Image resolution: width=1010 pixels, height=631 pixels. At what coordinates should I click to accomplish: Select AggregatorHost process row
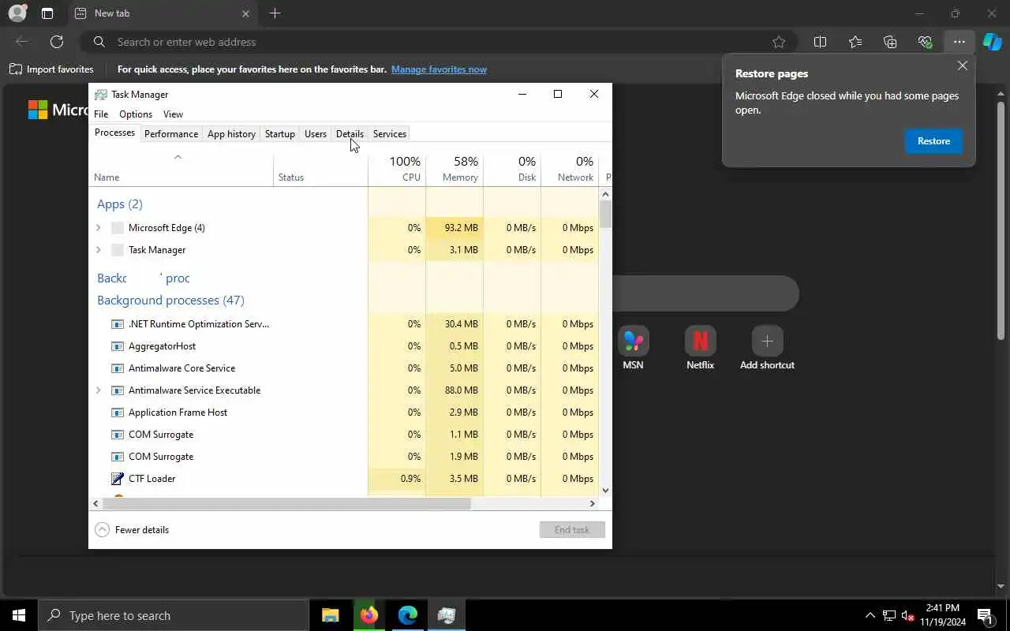(x=343, y=346)
